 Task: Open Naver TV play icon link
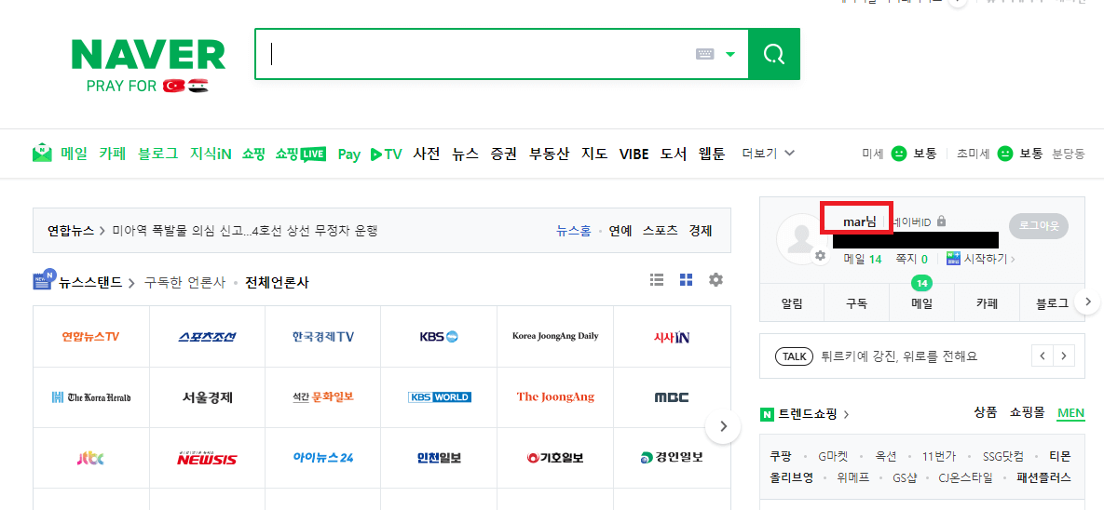point(386,154)
